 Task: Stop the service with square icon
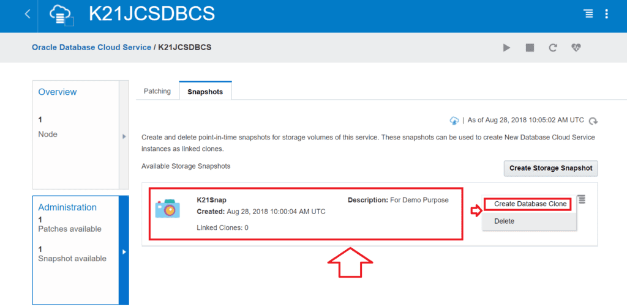point(530,48)
